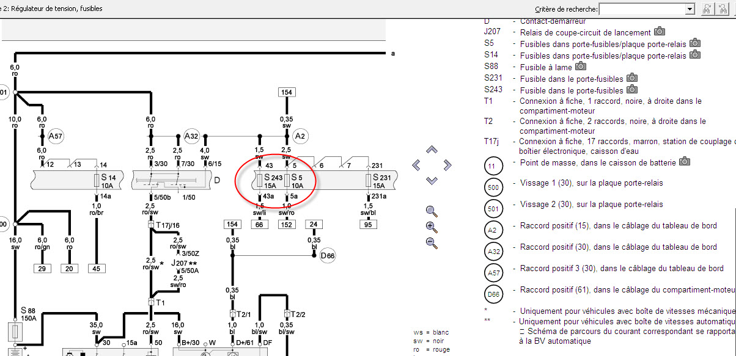Pan the diagram right with the right arrow
The image size is (736, 356).
click(447, 165)
